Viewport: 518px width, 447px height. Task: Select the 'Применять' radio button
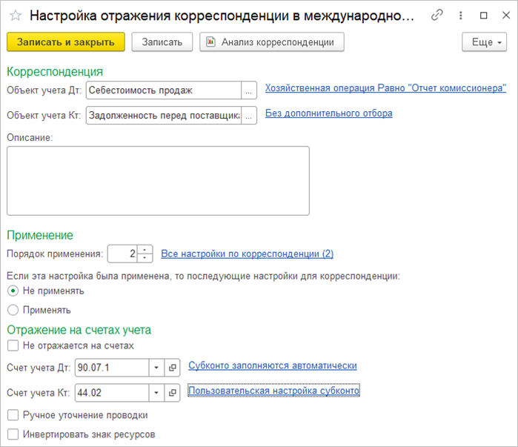coord(13,310)
